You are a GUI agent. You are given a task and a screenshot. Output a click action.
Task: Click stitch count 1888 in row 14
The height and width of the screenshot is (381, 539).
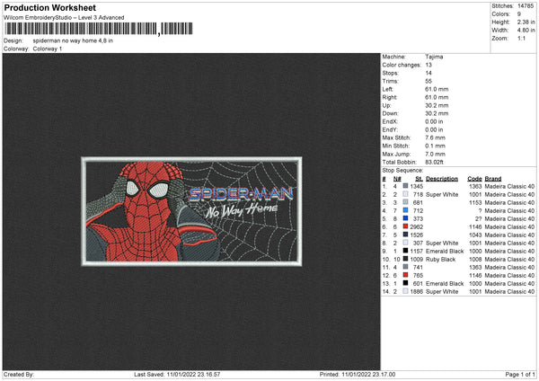coord(416,292)
